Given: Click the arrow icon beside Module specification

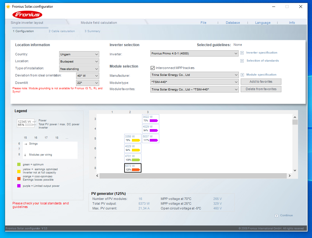Looking at the screenshot, I should coord(242,75).
